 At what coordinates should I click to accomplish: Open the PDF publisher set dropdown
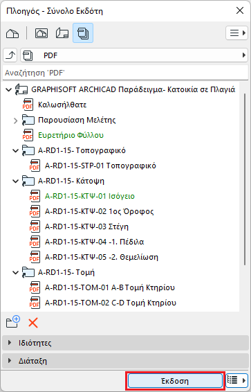point(134,55)
